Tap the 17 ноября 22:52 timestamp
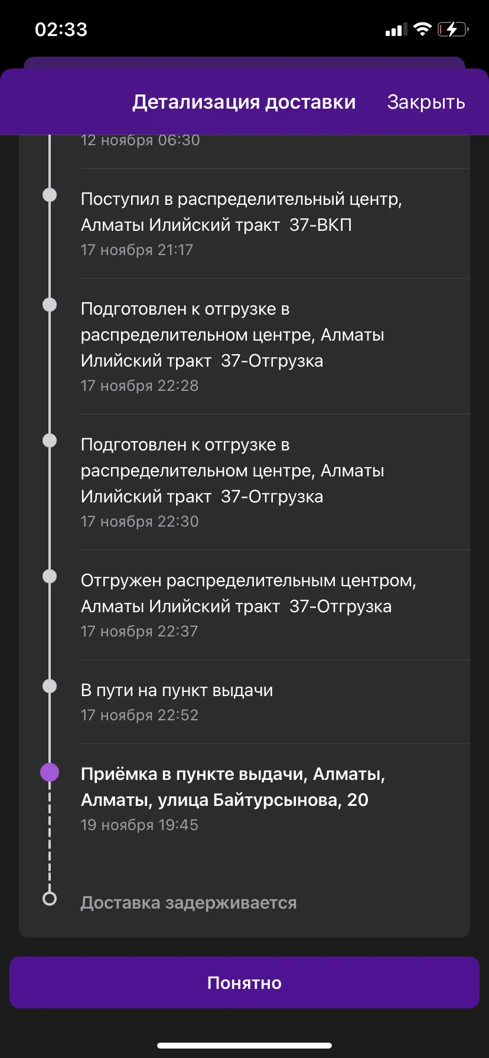This screenshot has width=489, height=1058. [x=139, y=715]
